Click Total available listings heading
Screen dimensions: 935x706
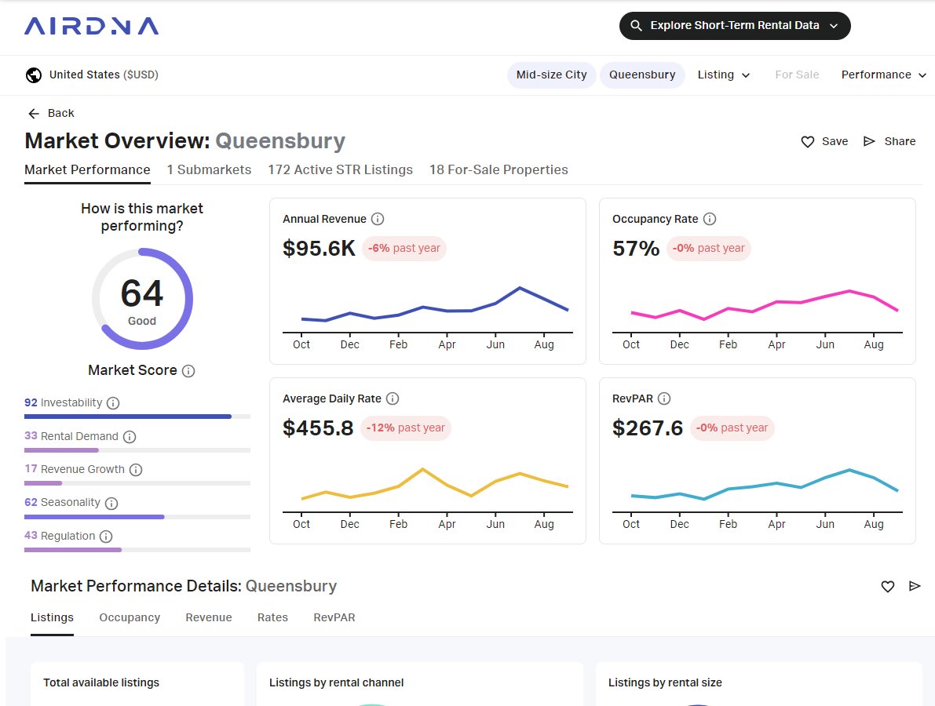click(101, 682)
